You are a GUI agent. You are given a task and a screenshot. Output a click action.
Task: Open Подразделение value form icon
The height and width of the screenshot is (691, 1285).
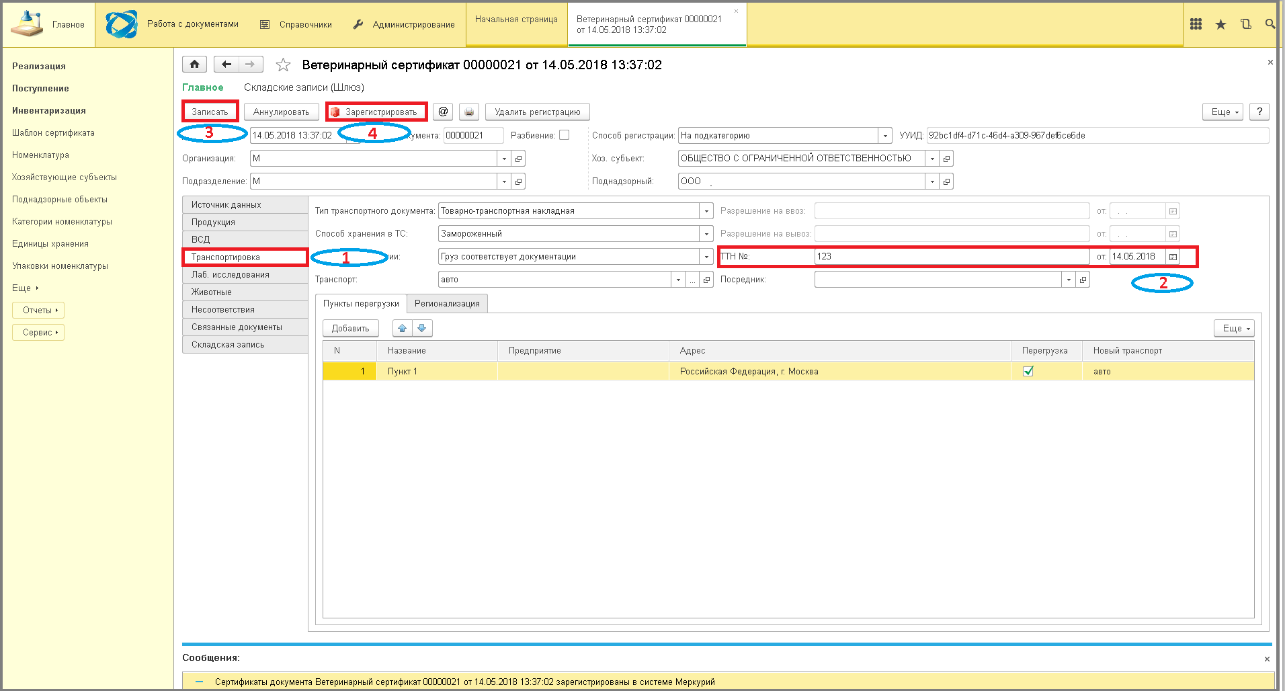(x=518, y=181)
